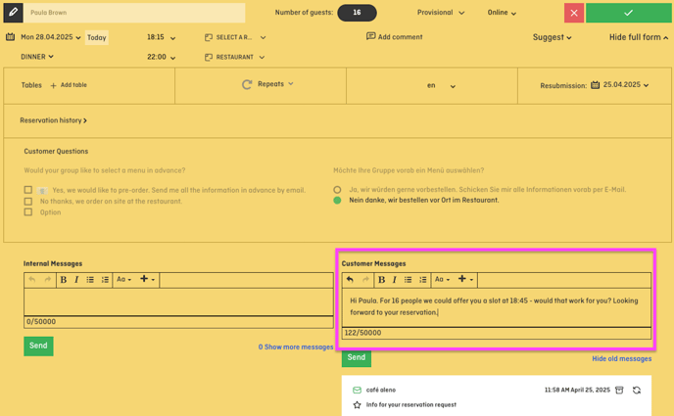The height and width of the screenshot is (416, 674).
Task: Check the 'Option' checkbox
Action: point(28,212)
